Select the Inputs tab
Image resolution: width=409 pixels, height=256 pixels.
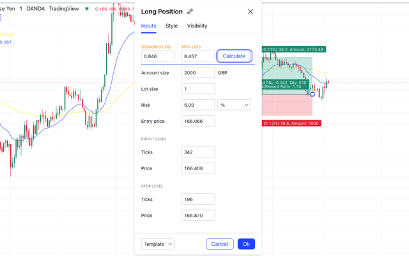[x=148, y=26]
